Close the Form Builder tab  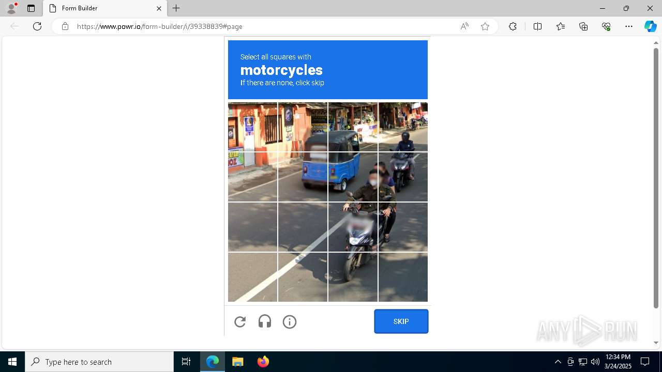coord(159,8)
